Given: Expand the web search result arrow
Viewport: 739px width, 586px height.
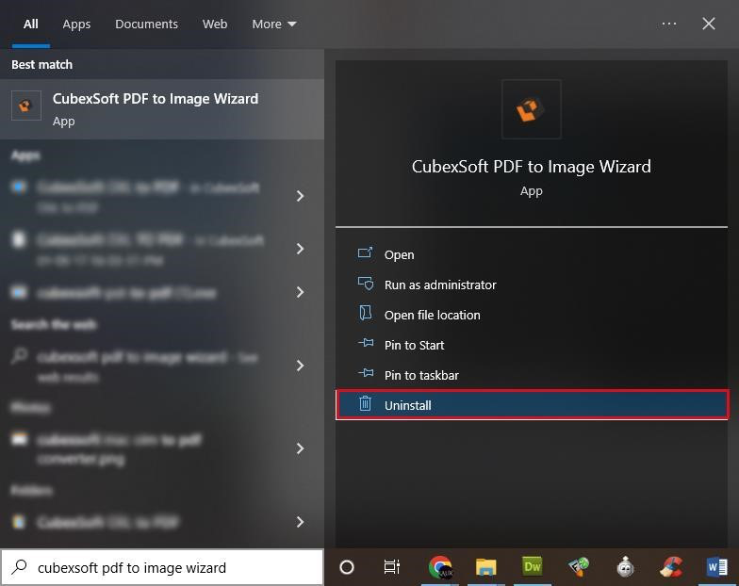Looking at the screenshot, I should click(x=300, y=366).
